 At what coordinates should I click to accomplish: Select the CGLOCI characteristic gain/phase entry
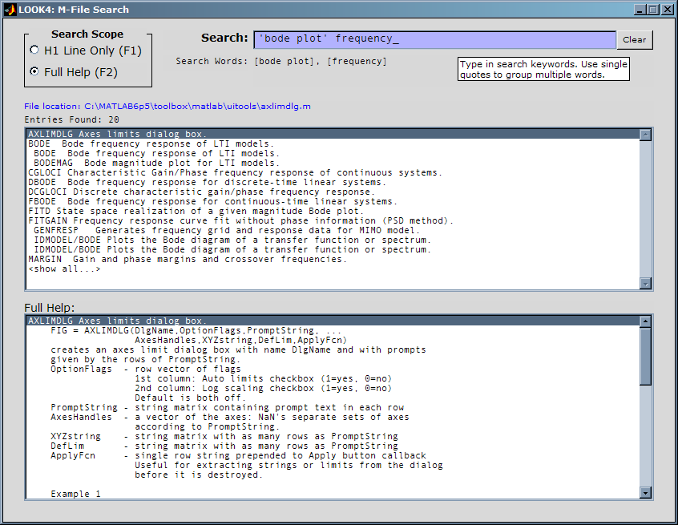pyautogui.click(x=236, y=172)
